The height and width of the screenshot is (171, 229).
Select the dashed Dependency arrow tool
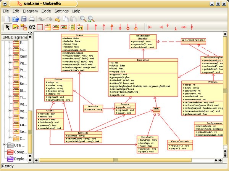tap(104, 27)
